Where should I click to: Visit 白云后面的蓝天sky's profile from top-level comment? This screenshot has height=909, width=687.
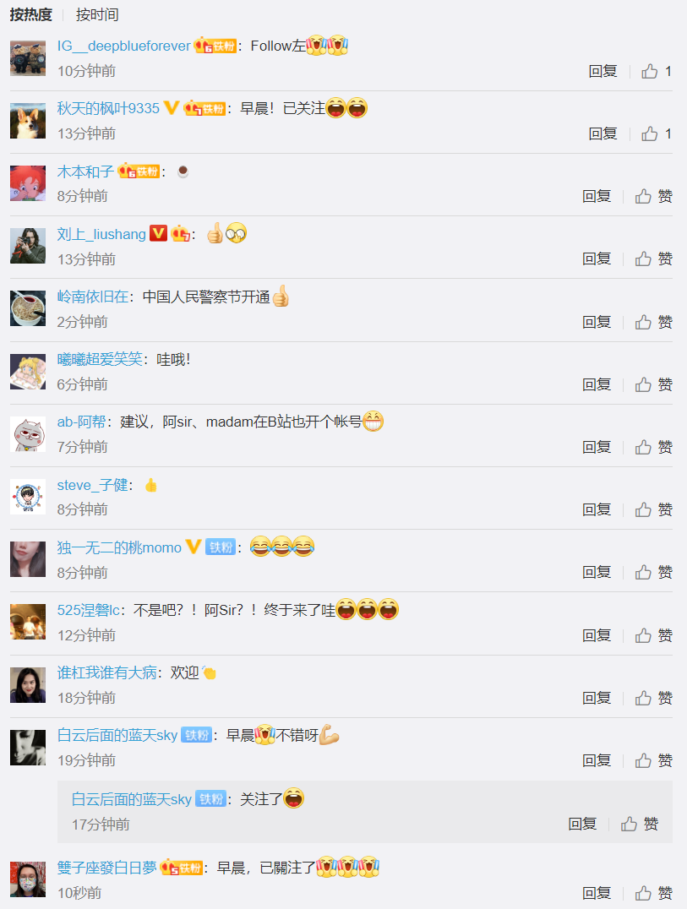point(117,736)
